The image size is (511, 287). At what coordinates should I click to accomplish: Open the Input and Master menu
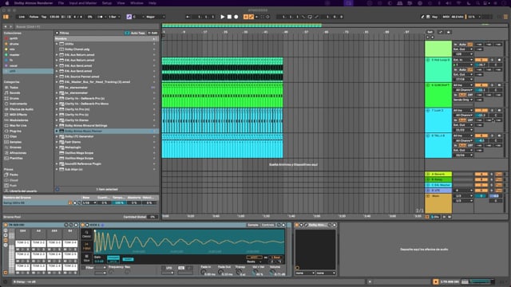tap(83, 3)
